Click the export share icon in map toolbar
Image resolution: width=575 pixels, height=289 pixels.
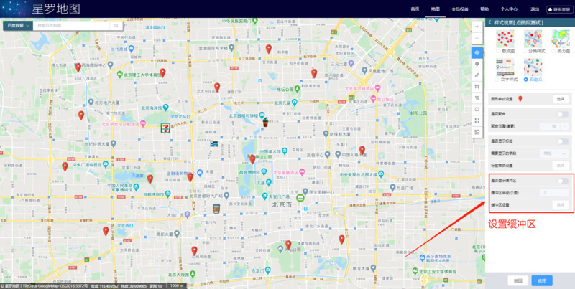pyautogui.click(x=477, y=109)
